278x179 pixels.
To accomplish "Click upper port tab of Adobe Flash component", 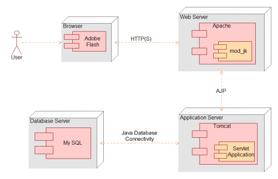I will click(x=72, y=37).
